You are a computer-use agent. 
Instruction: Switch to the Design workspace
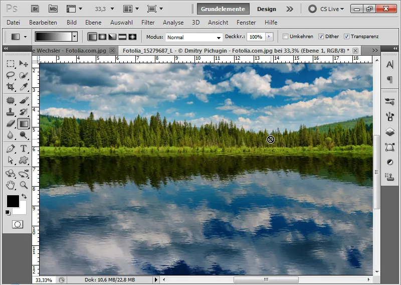(x=267, y=9)
